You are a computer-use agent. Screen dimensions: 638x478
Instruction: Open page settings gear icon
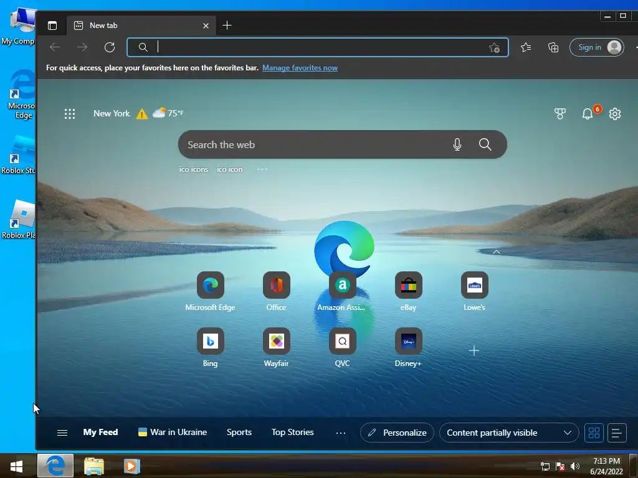coord(615,114)
